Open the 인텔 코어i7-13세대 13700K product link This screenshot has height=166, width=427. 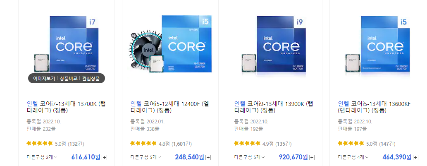(x=66, y=107)
